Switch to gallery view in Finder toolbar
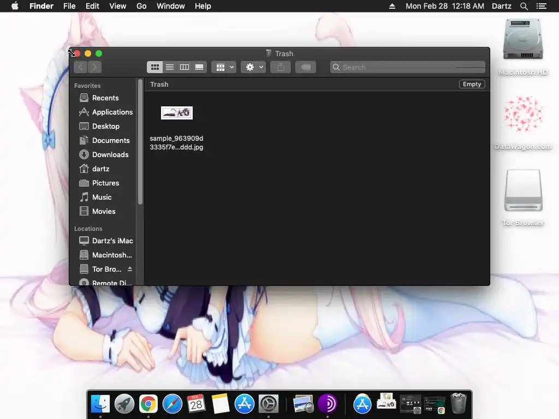The width and height of the screenshot is (559, 419). 199,67
